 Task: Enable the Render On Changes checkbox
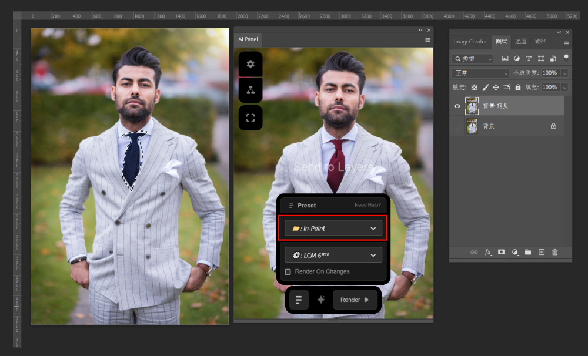[288, 272]
